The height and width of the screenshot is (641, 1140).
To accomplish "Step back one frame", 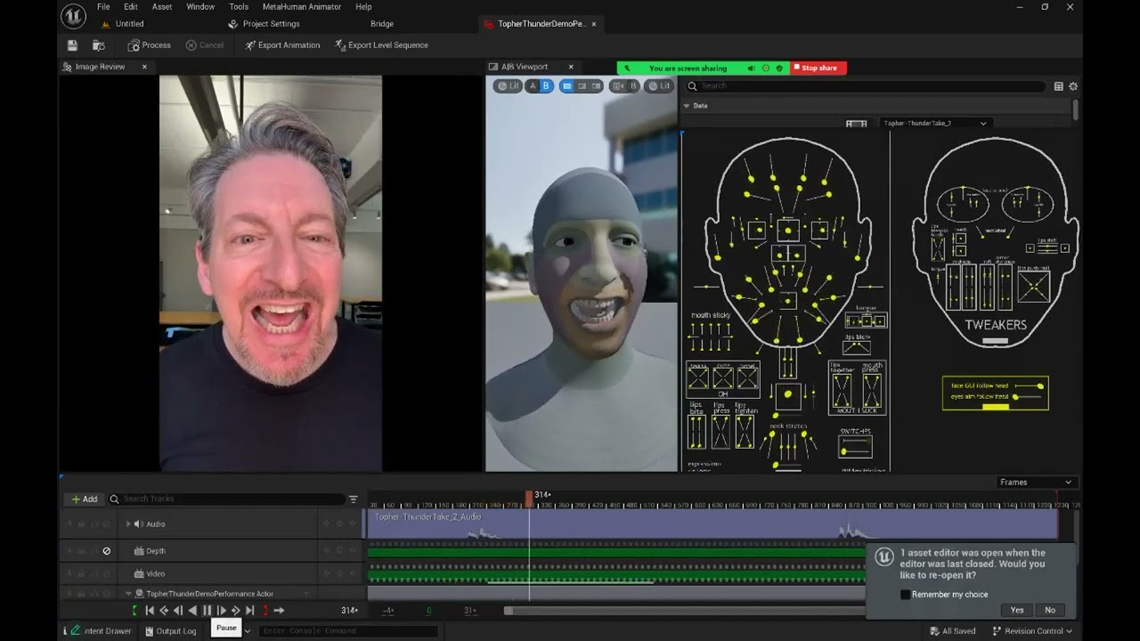I will point(178,610).
